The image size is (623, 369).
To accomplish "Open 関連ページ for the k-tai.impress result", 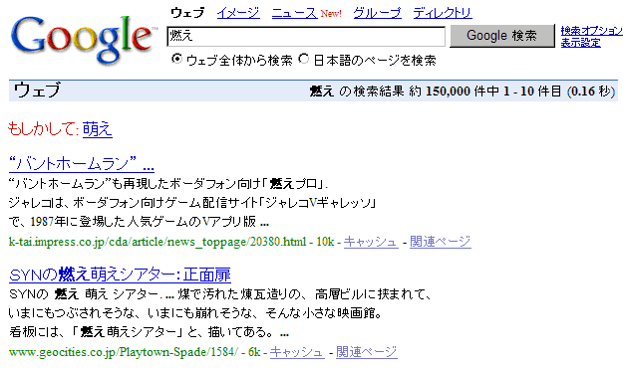I will pos(441,242).
